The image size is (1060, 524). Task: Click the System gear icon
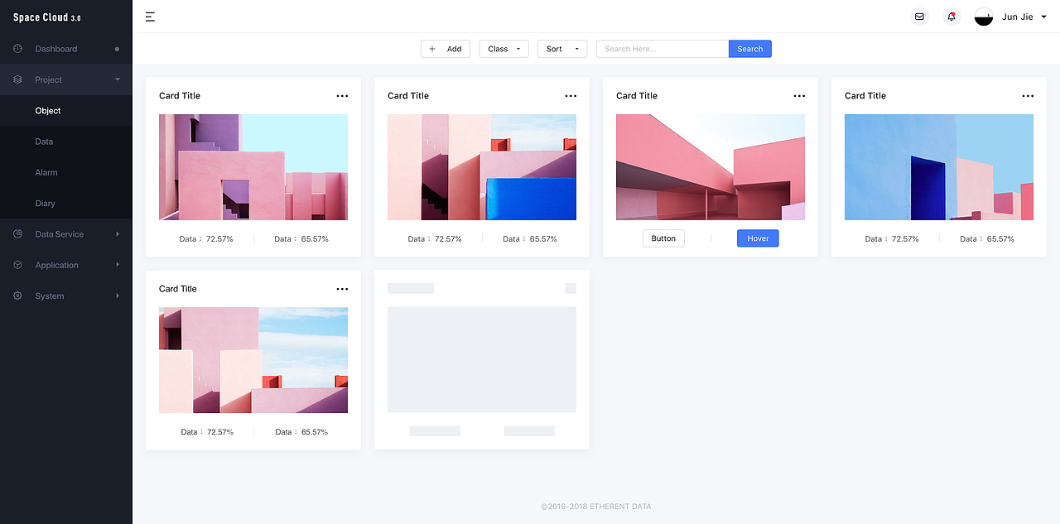coord(17,296)
